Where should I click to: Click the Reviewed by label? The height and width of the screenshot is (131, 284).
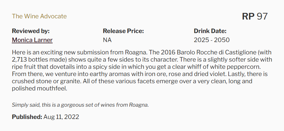tap(31, 31)
